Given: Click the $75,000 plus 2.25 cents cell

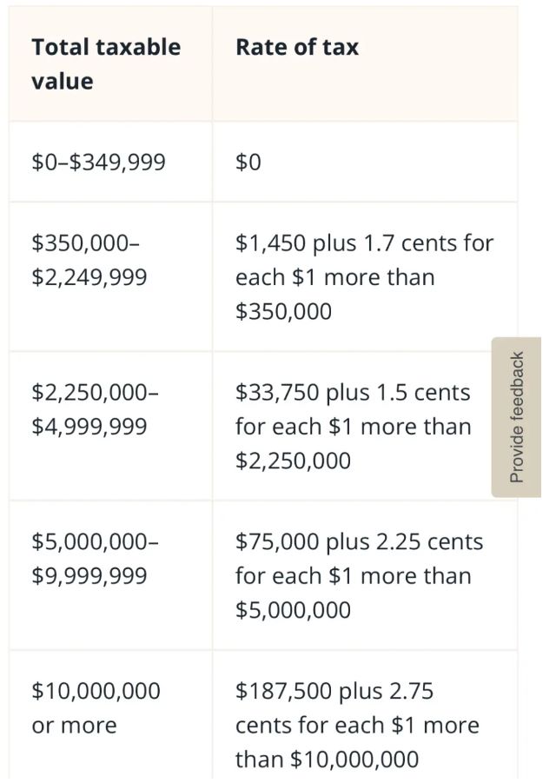Looking at the screenshot, I should tap(365, 575).
